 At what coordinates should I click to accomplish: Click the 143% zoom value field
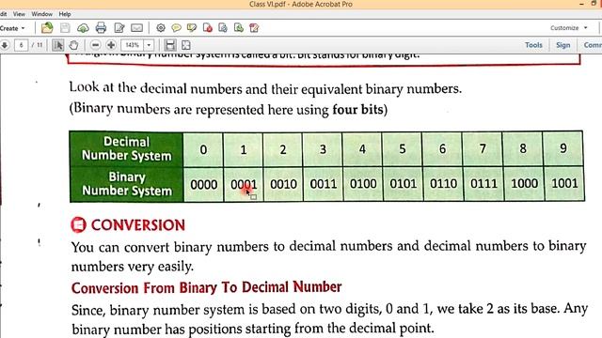[x=132, y=45]
